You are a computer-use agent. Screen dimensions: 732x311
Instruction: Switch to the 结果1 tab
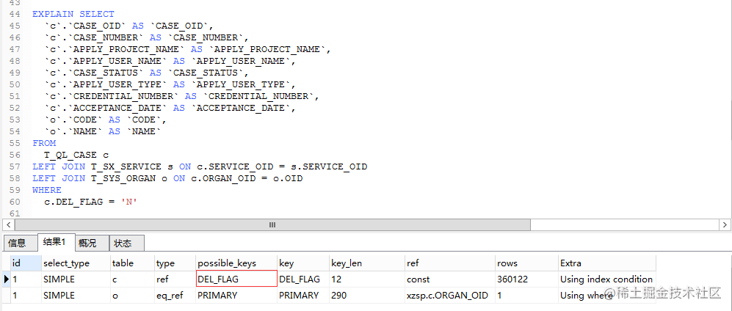pos(56,241)
